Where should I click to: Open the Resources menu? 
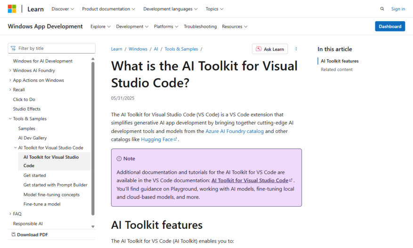tap(235, 26)
